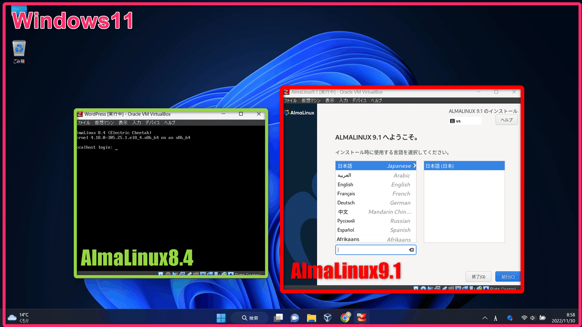582x327 pixels.
Task: Open 仮想マシン menu in WordPress VM window
Action: coord(104,123)
